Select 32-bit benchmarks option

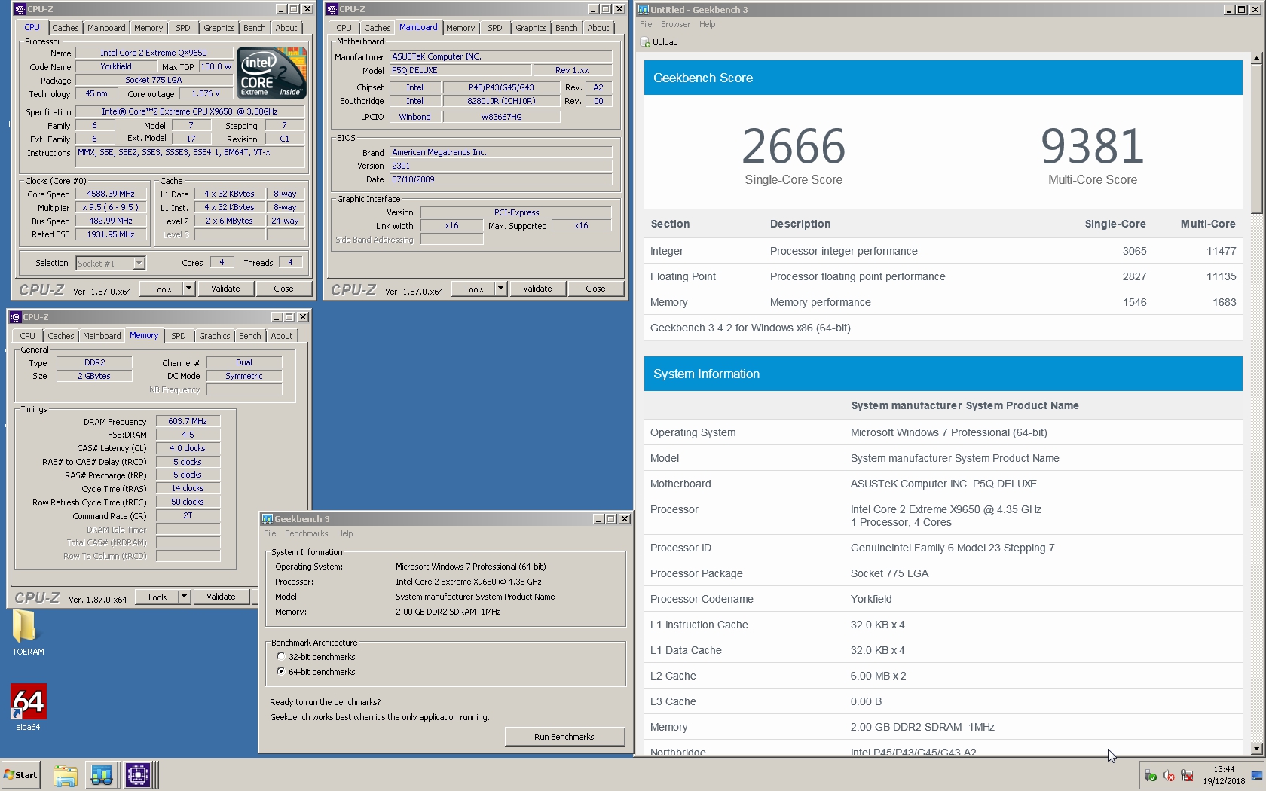click(281, 657)
